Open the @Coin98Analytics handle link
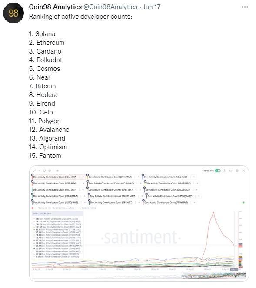Viewport: 256px width, 288px height. 110,7
